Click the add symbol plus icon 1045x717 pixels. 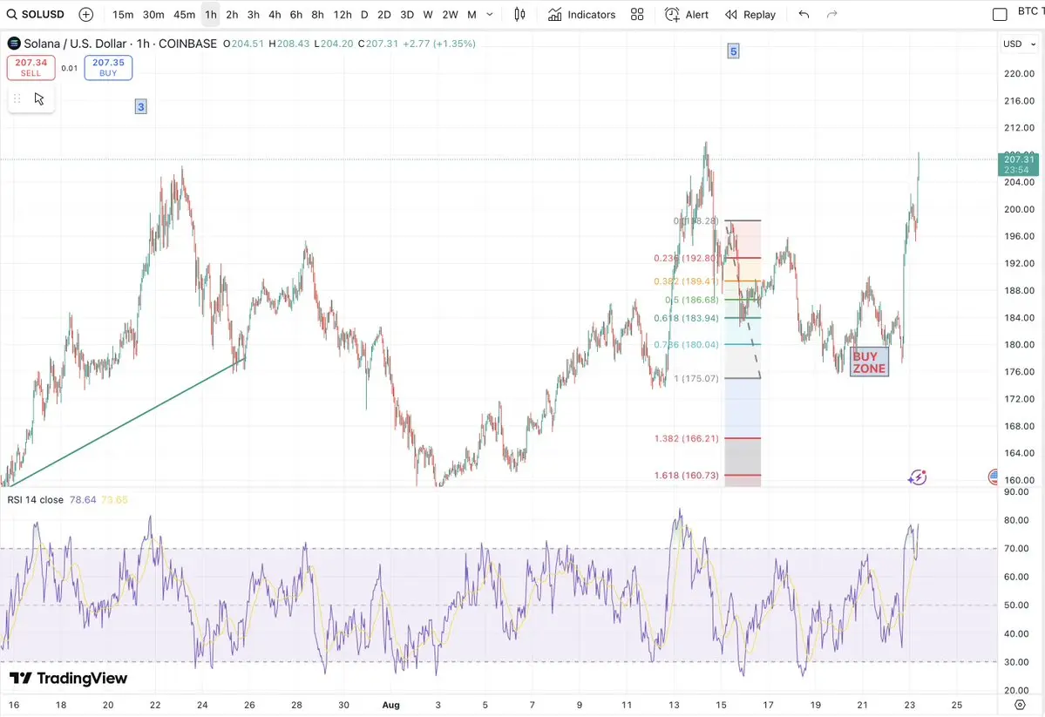pos(86,14)
